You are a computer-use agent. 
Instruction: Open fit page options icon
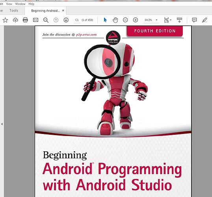tap(166, 20)
